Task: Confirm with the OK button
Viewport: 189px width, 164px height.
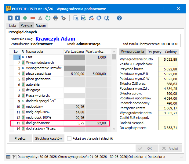Action: click(x=147, y=148)
